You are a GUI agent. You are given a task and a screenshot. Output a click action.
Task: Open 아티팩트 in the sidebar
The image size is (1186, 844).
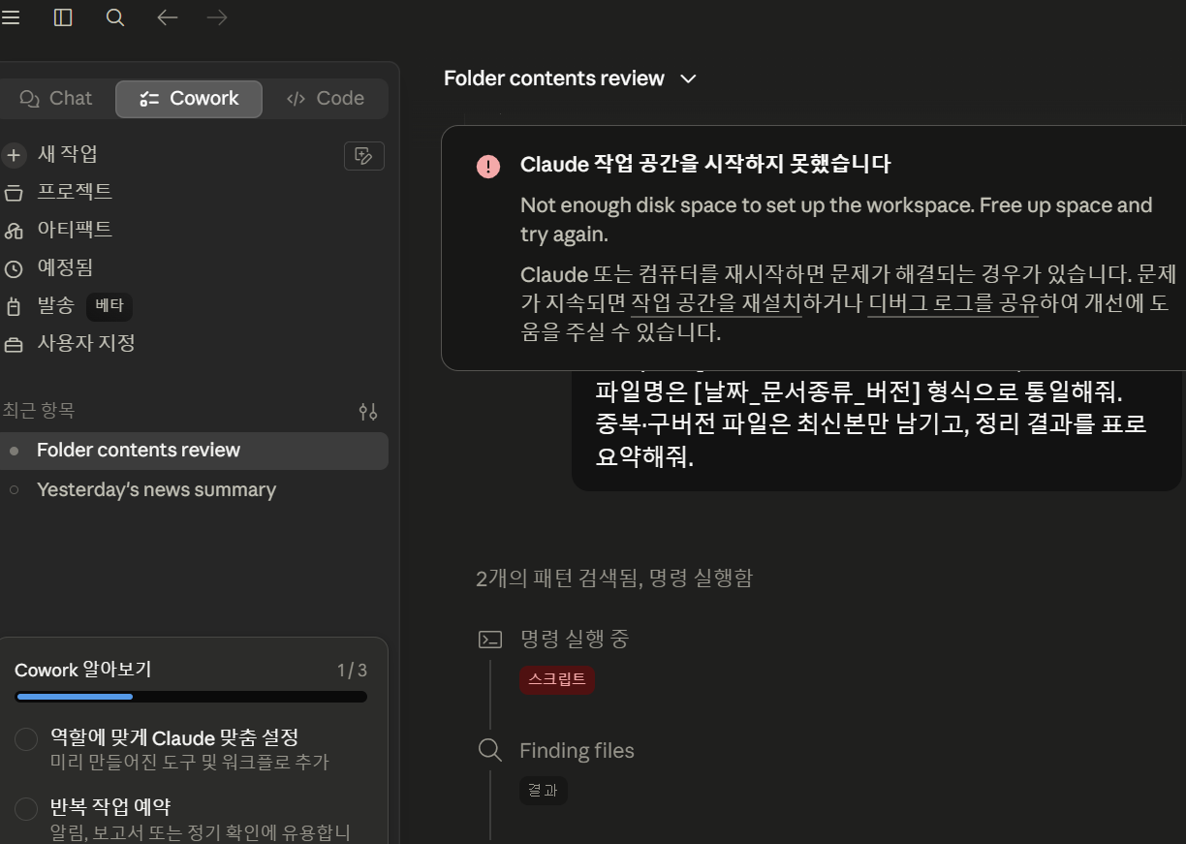[75, 230]
